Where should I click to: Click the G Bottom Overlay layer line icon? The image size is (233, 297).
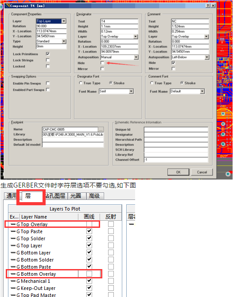point(13,274)
